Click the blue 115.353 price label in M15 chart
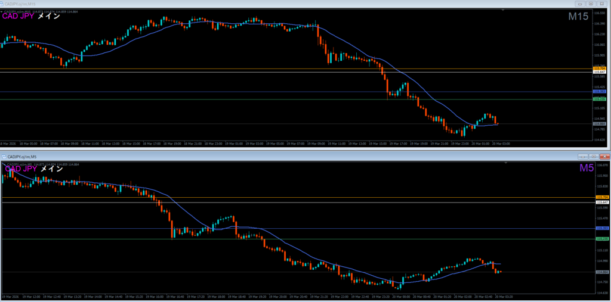This screenshot has width=611, height=302. tap(600, 92)
